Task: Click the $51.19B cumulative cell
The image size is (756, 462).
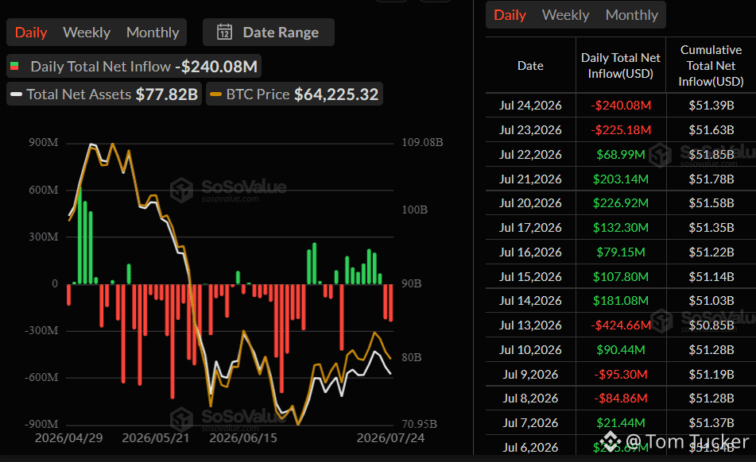Action: (711, 374)
